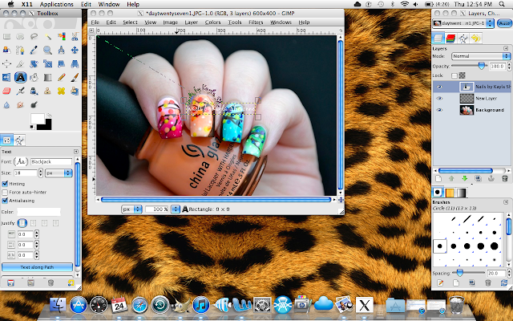Image resolution: width=513 pixels, height=321 pixels.
Task: Enable Force auto-hinter checkbox
Action: click(x=5, y=193)
